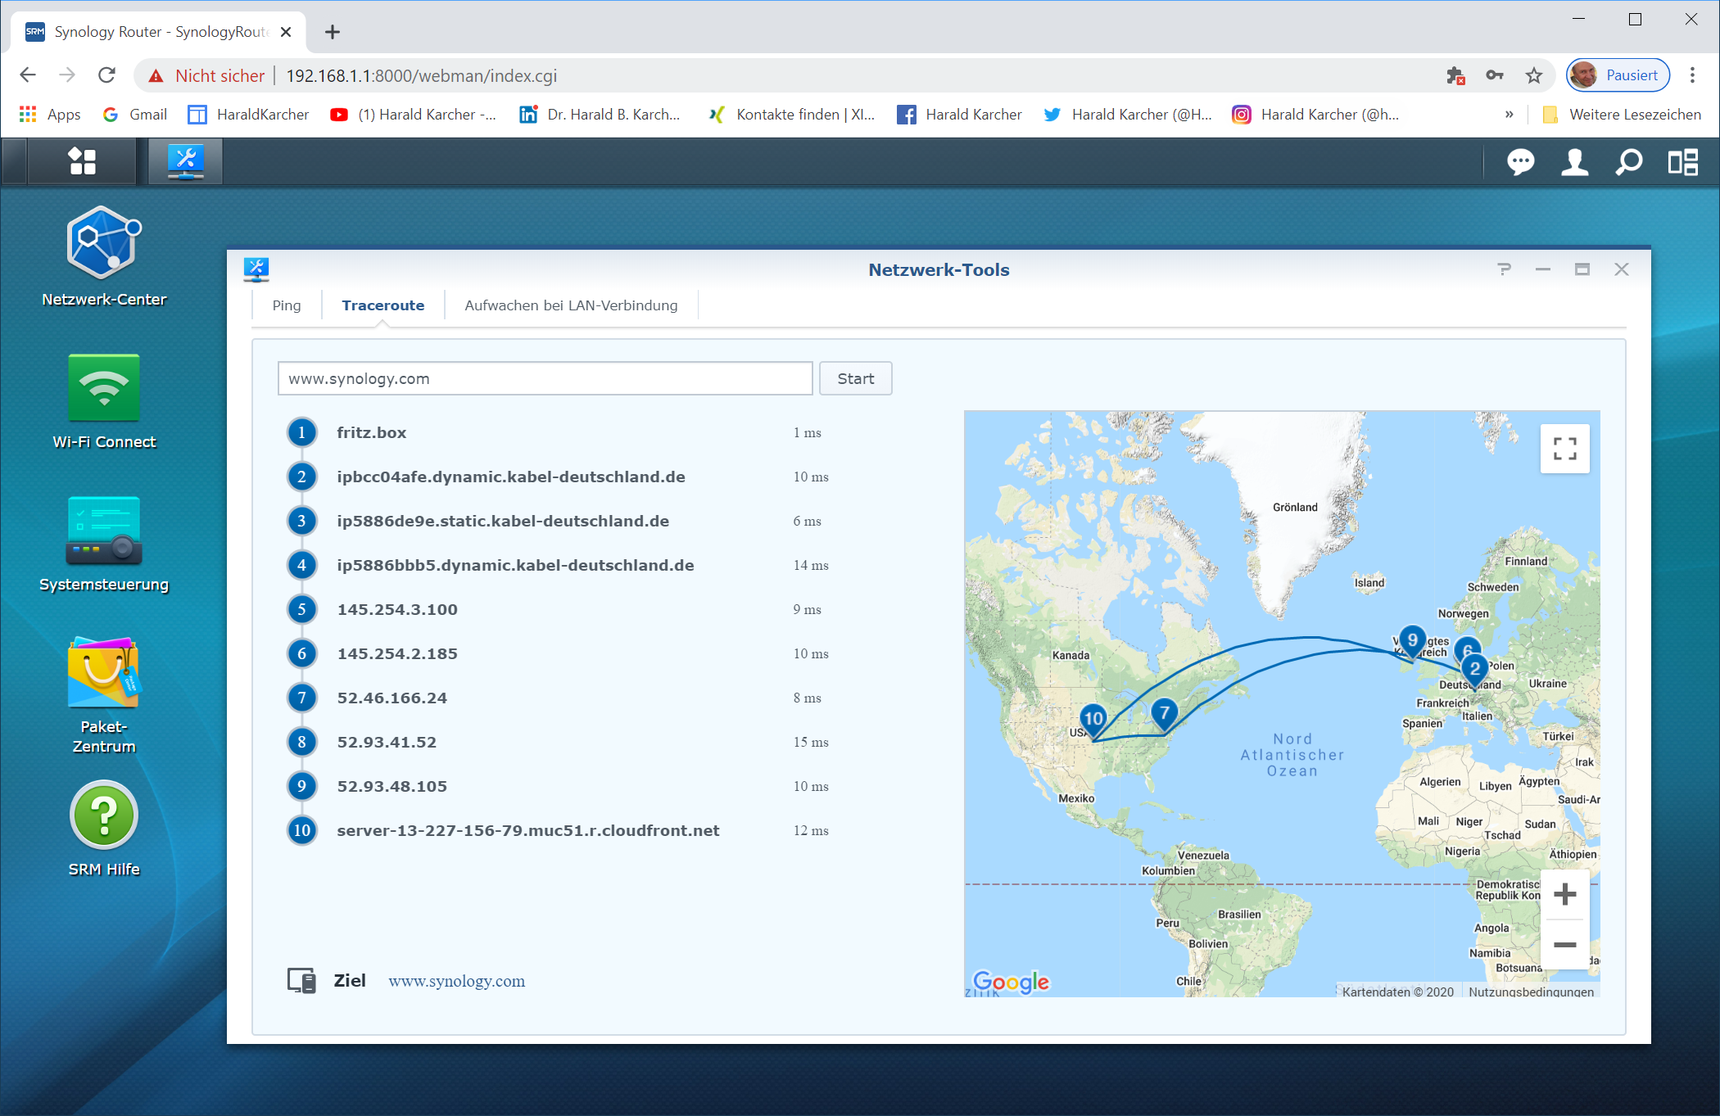Switch to Aufwachen bei LAN-Verbindung tab
This screenshot has width=1720, height=1116.
click(x=571, y=305)
